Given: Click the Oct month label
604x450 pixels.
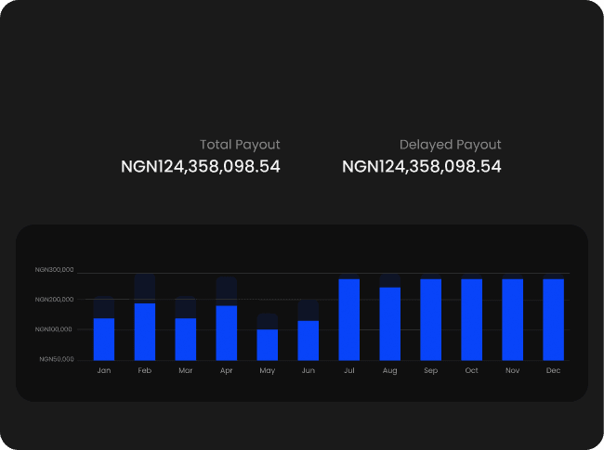Looking at the screenshot, I should [471, 370].
